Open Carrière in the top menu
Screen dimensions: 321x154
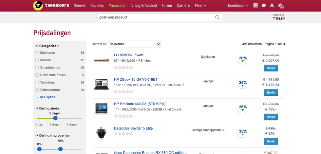[183, 6]
